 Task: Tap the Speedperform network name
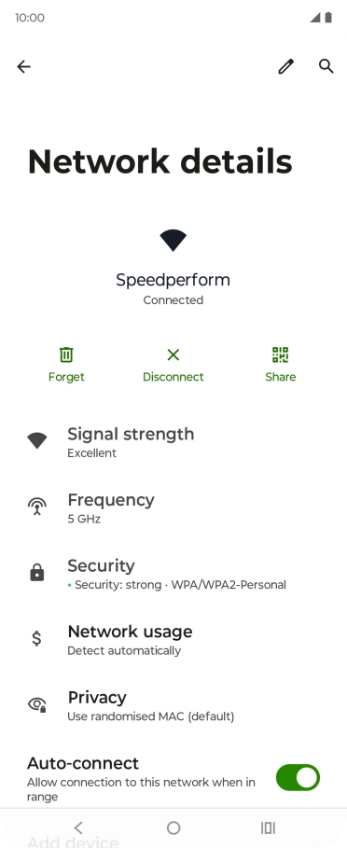173,280
